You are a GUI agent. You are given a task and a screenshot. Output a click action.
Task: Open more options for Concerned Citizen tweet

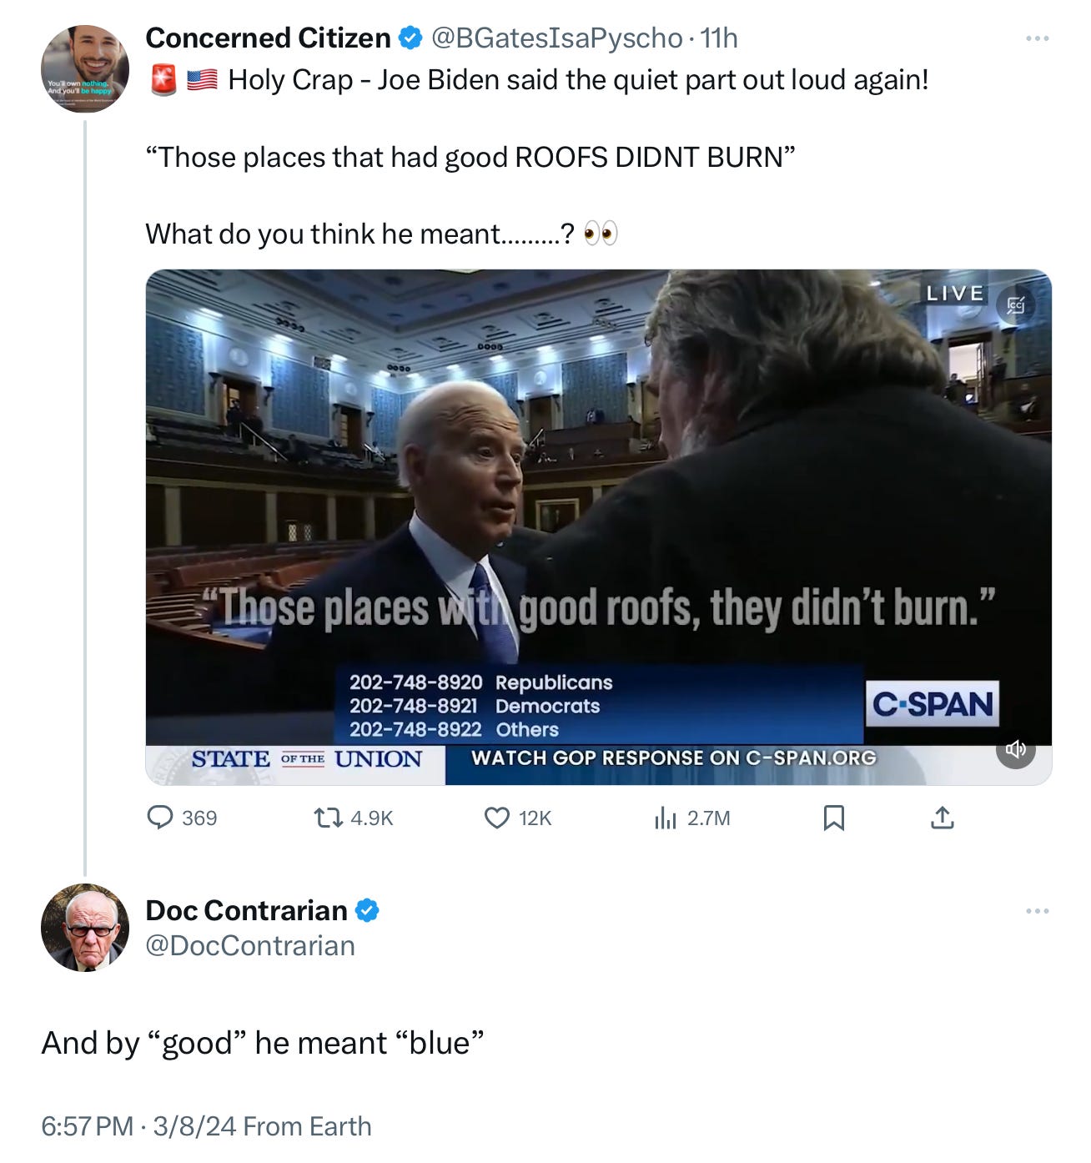[1038, 38]
